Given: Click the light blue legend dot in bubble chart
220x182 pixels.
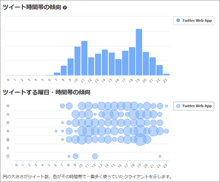Looking at the screenshot, I should click(178, 106).
